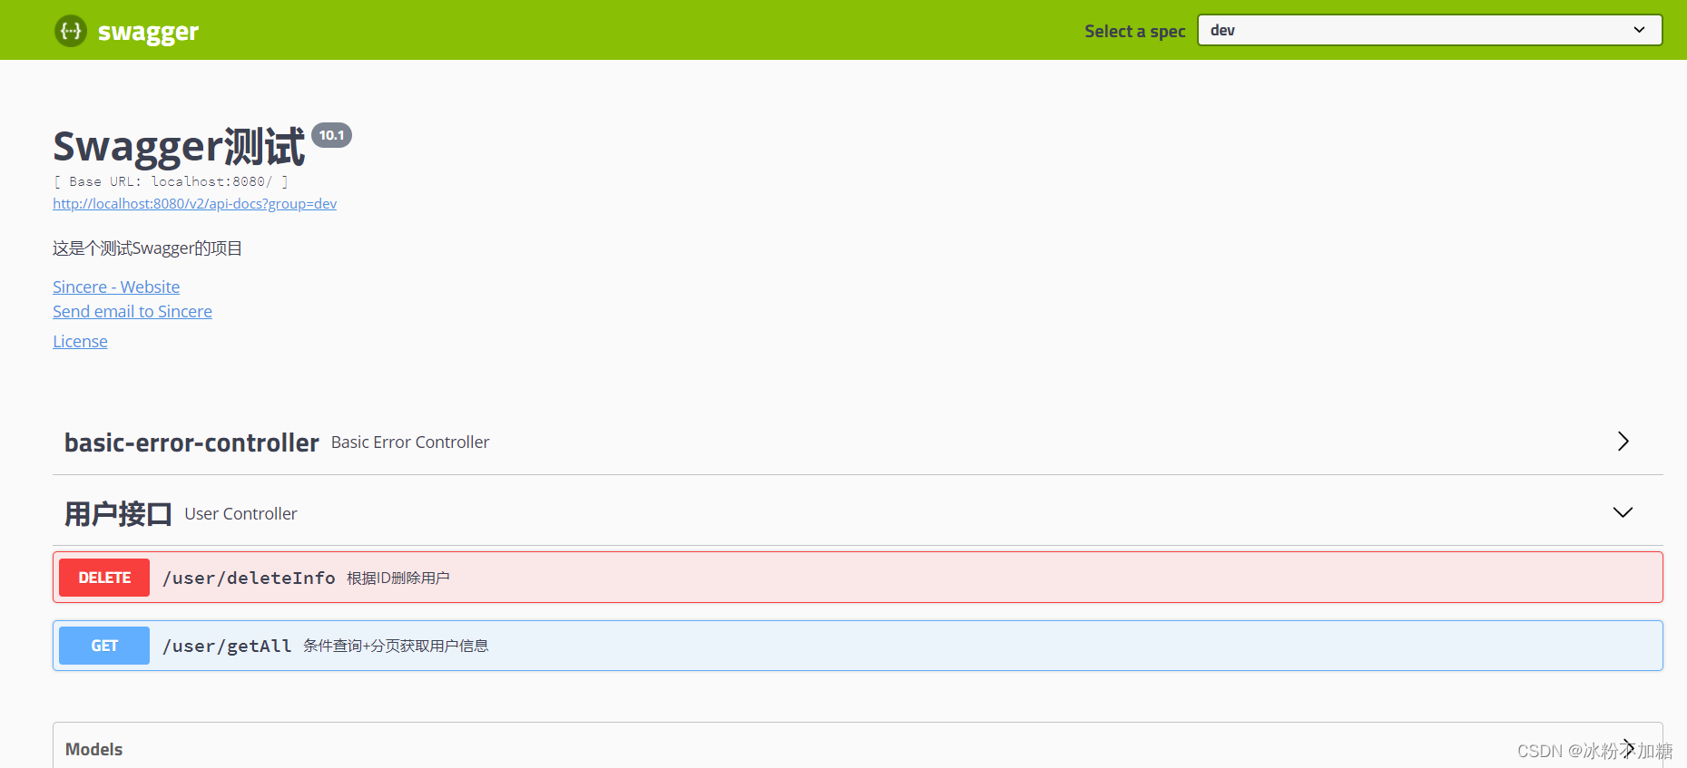Expand the Models section
This screenshot has width=1687, height=768.
click(858, 748)
